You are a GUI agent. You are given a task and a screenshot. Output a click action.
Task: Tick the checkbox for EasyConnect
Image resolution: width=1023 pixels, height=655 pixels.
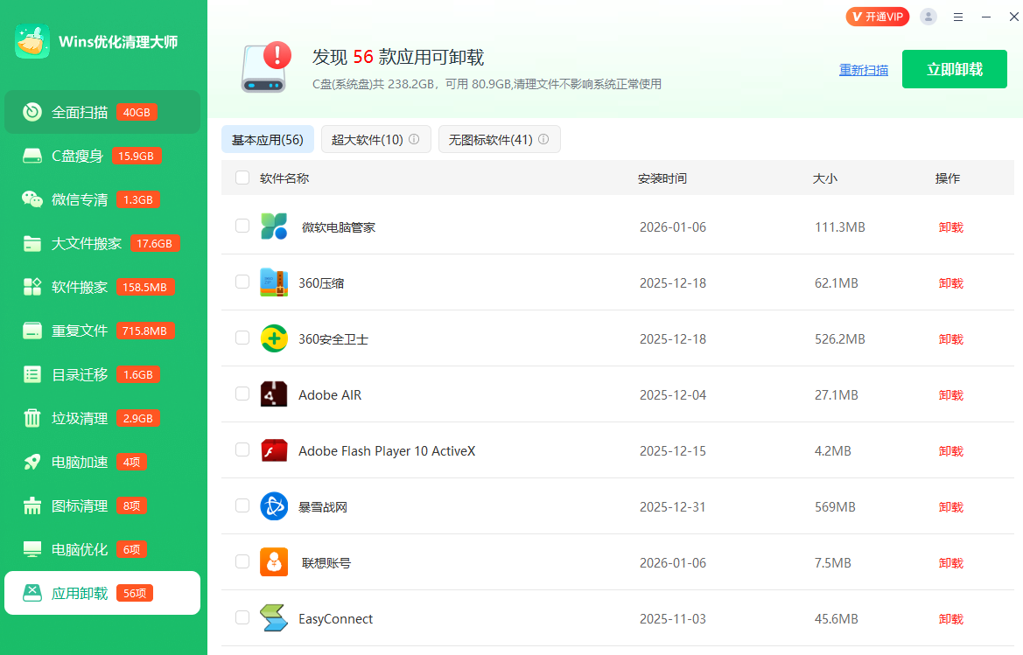coord(242,617)
